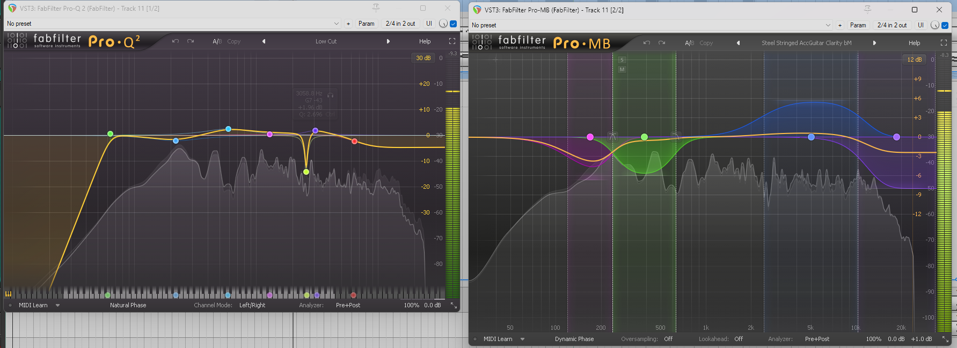Select the blue band node in Pro-MB
This screenshot has height=348, width=957.
pos(811,137)
